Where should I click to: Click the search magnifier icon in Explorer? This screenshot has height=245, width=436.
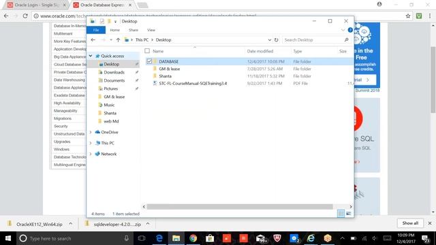tap(347, 40)
